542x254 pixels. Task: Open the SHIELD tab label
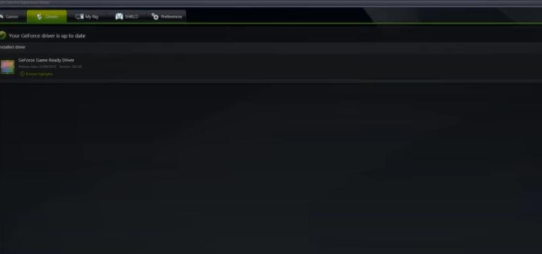click(131, 17)
